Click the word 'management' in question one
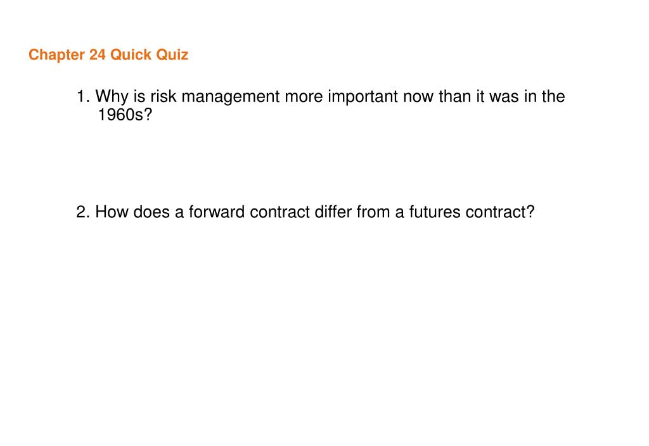This screenshot has height=446, width=649. [x=231, y=98]
